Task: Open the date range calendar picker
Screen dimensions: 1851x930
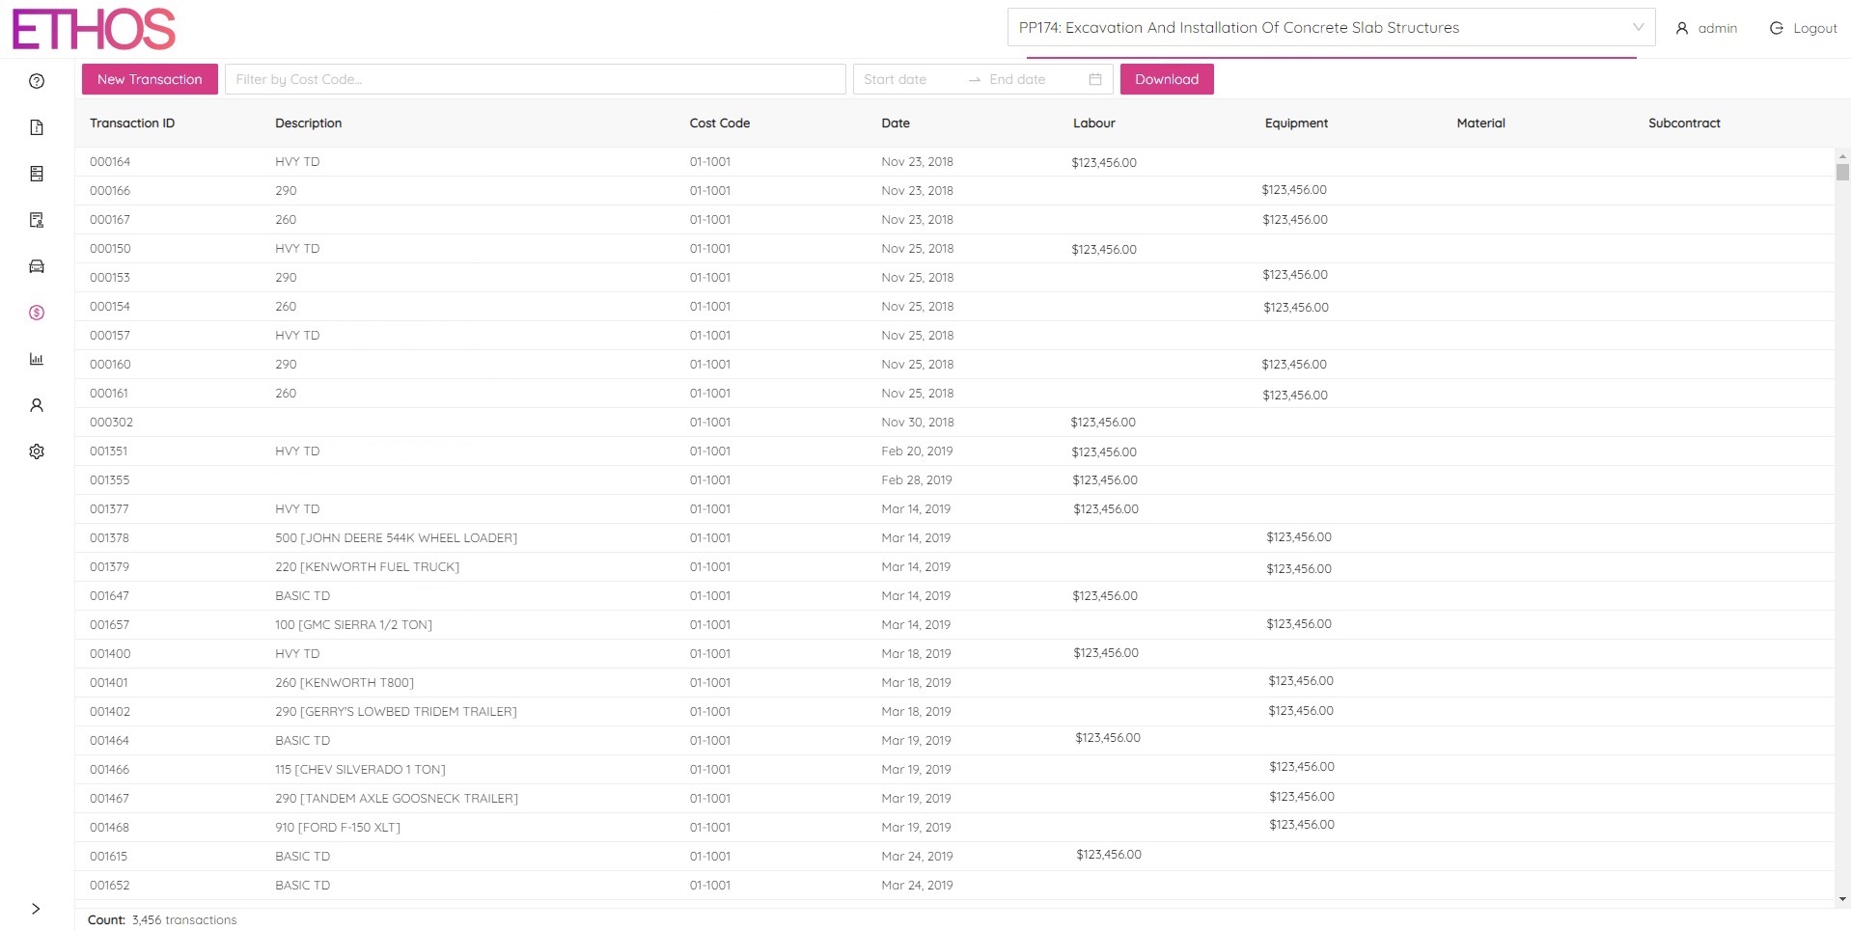Action: pos(1094,79)
